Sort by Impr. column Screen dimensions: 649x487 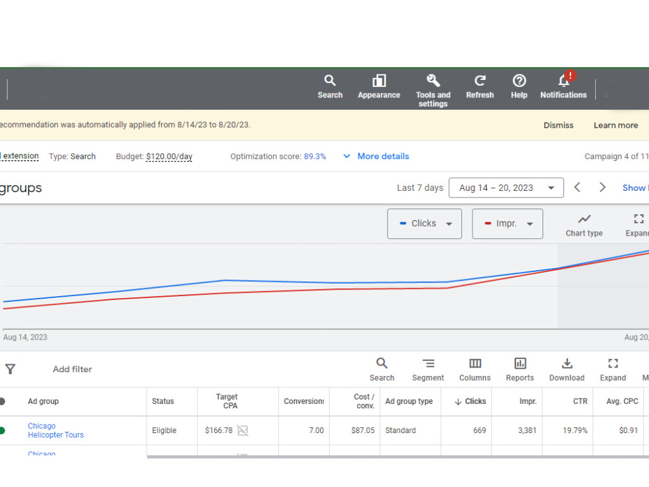tap(528, 401)
